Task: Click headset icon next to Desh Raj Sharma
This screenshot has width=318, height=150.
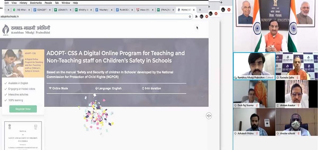Action: [235, 105]
